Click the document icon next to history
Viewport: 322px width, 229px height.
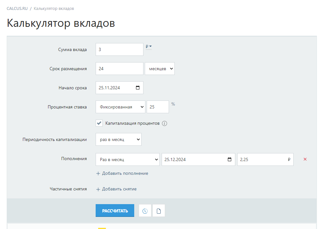point(159,211)
